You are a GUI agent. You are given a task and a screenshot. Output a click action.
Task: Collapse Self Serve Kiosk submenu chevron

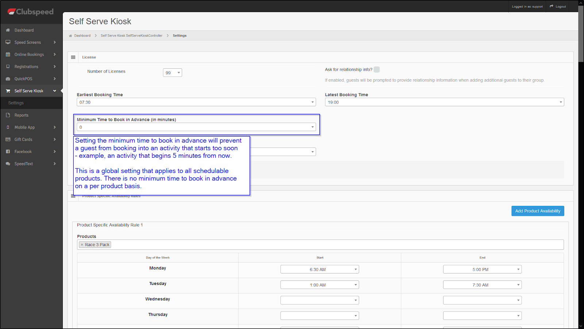[x=55, y=91]
